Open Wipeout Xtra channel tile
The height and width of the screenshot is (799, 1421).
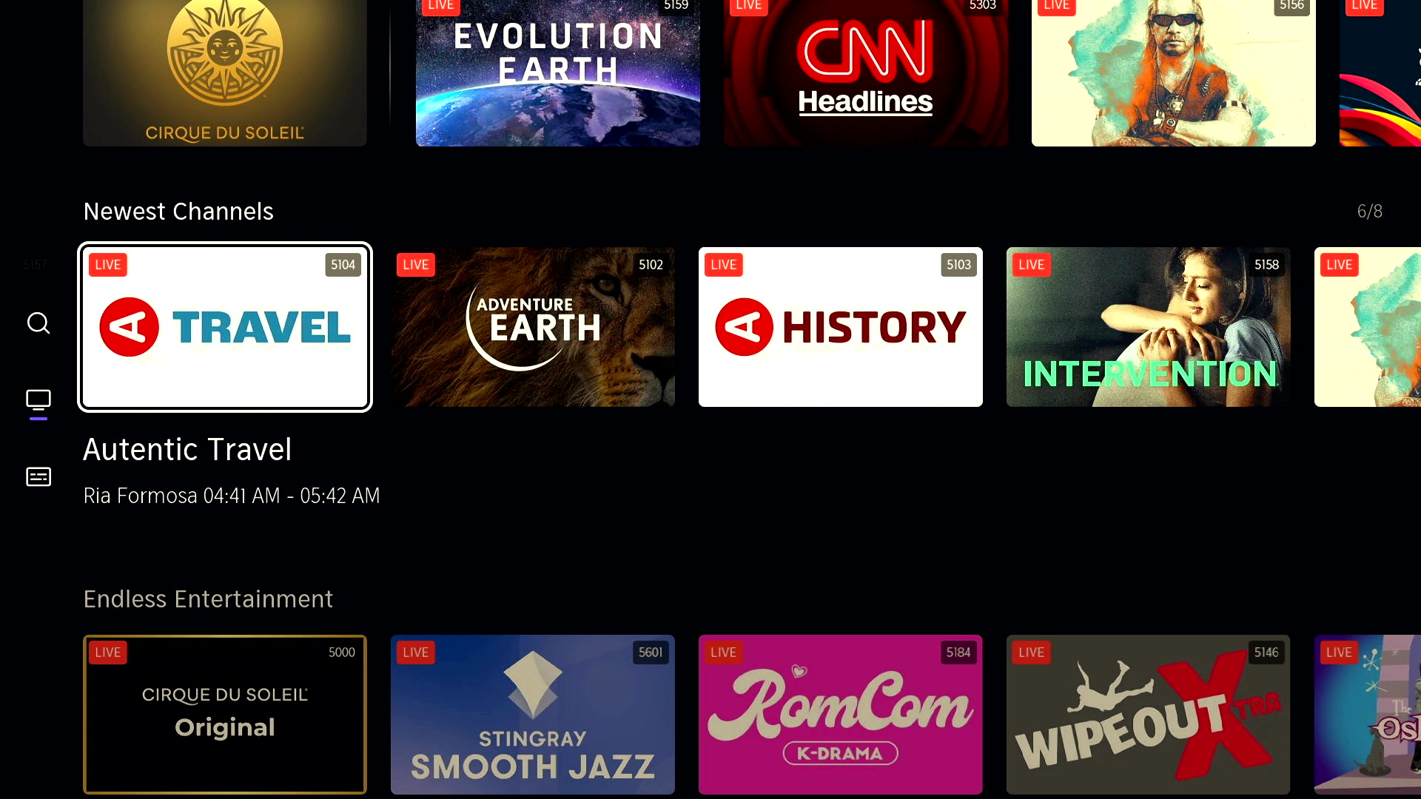point(1148,714)
